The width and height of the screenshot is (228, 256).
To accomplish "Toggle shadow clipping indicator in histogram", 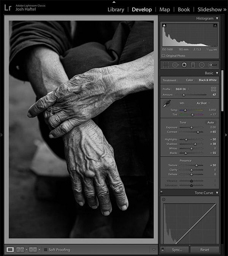I will pos(164,25).
